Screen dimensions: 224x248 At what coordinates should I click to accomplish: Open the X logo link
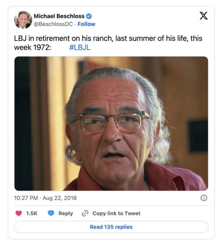[204, 16]
